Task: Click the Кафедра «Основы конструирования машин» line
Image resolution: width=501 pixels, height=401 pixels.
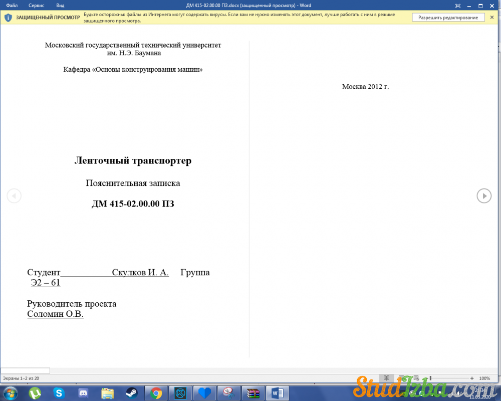Action: tap(133, 69)
